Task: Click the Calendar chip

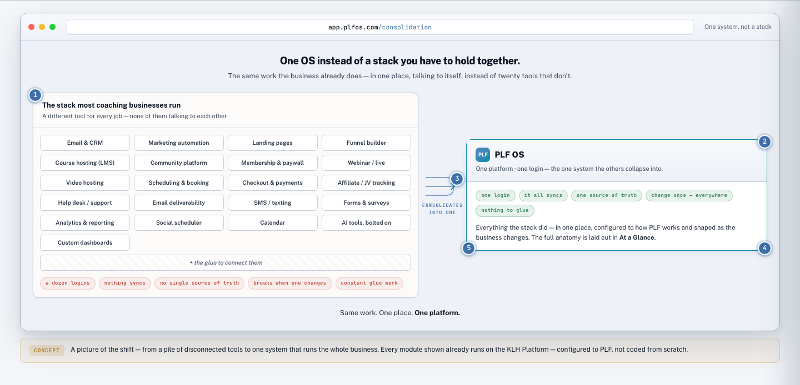Action: [x=273, y=222]
